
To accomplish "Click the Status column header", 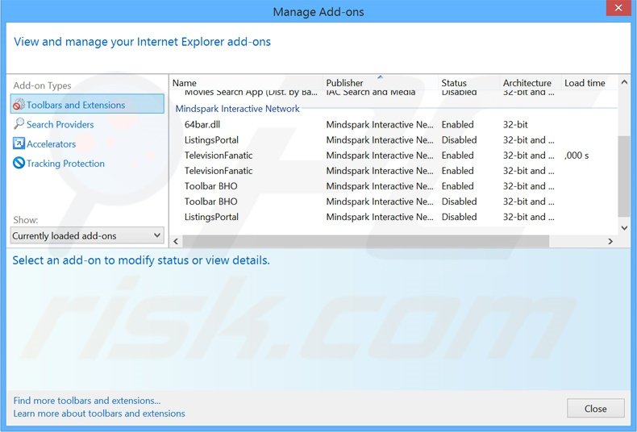I will [454, 83].
